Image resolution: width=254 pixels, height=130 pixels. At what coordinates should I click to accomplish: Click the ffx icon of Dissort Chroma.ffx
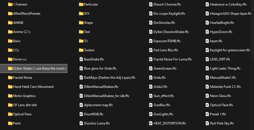pos(151,4)
